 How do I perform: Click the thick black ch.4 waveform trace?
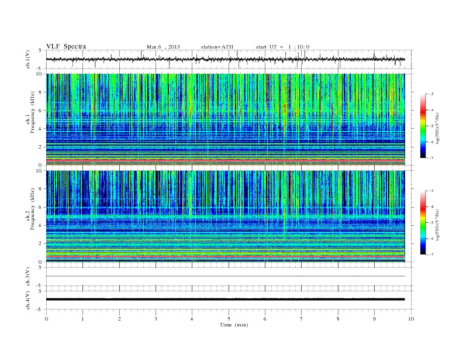(x=225, y=300)
